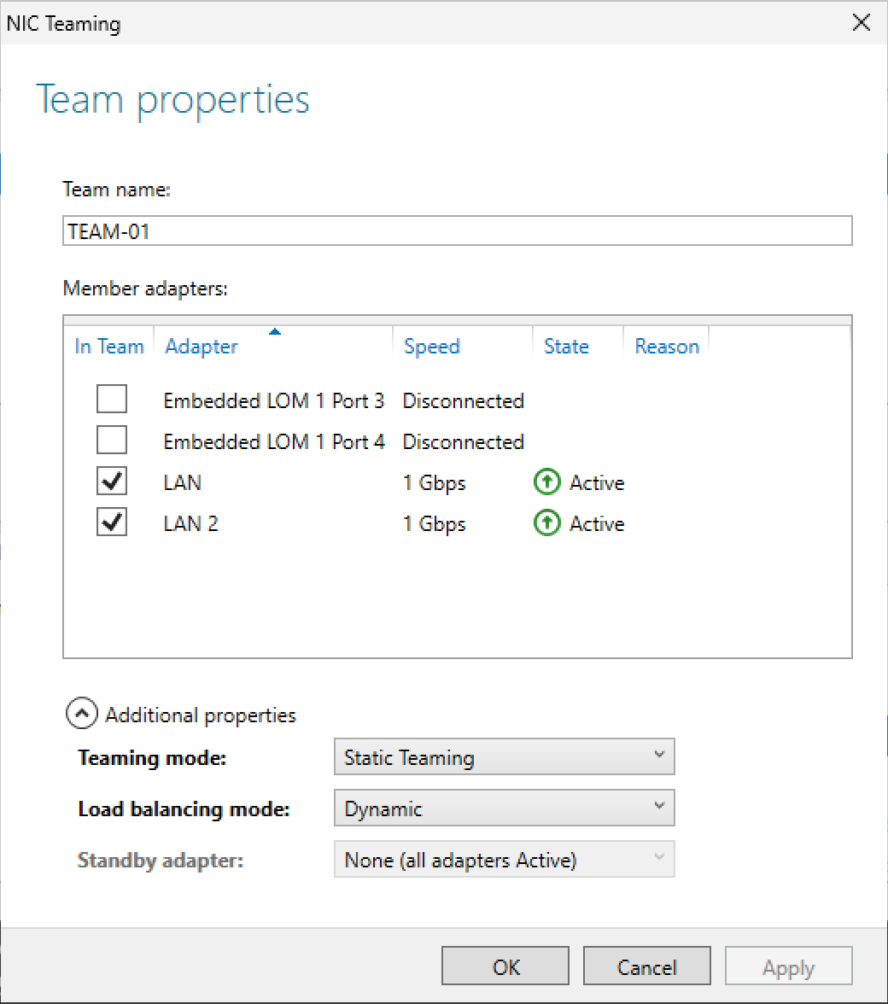Click the Reason column header
The width and height of the screenshot is (888, 1004).
[667, 347]
